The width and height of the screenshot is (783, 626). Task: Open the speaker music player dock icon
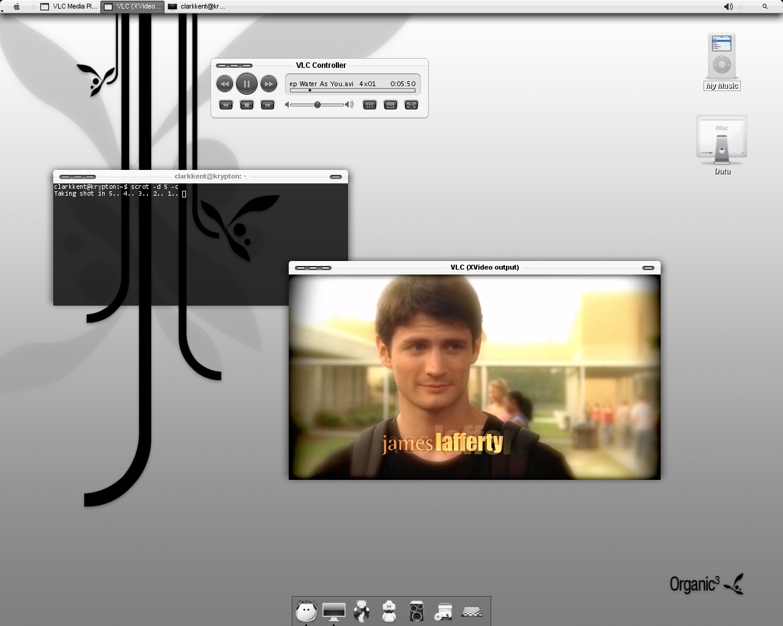pyautogui.click(x=417, y=611)
